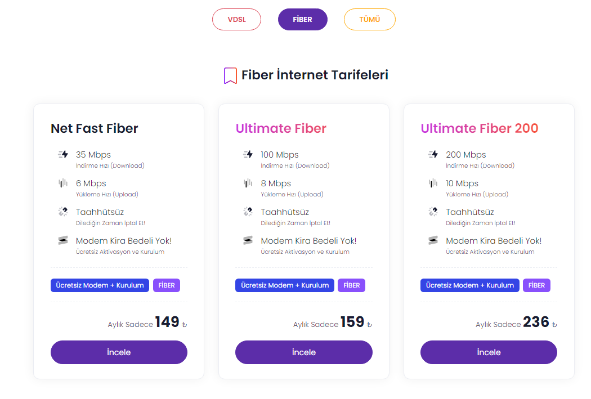The width and height of the screenshot is (591, 399).
Task: Click İncele under Ultimate Fiber 200
Action: click(489, 352)
